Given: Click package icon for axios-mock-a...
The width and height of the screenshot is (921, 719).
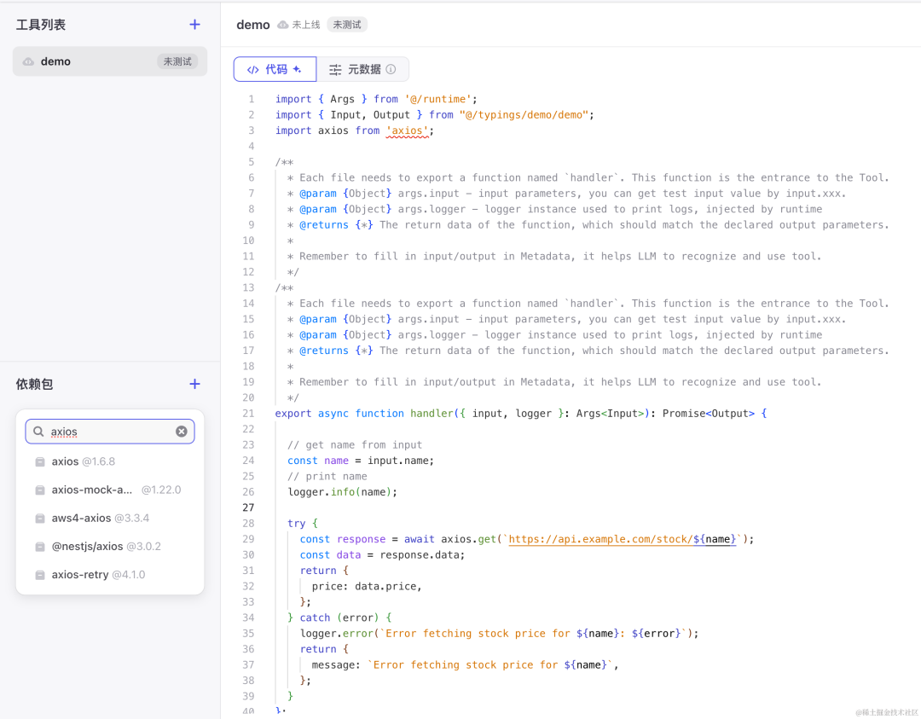Looking at the screenshot, I should coord(40,490).
